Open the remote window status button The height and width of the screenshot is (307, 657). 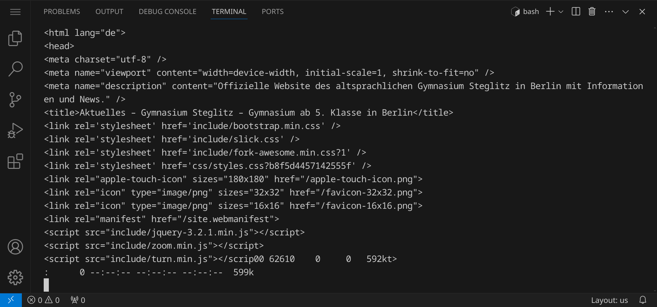click(11, 300)
